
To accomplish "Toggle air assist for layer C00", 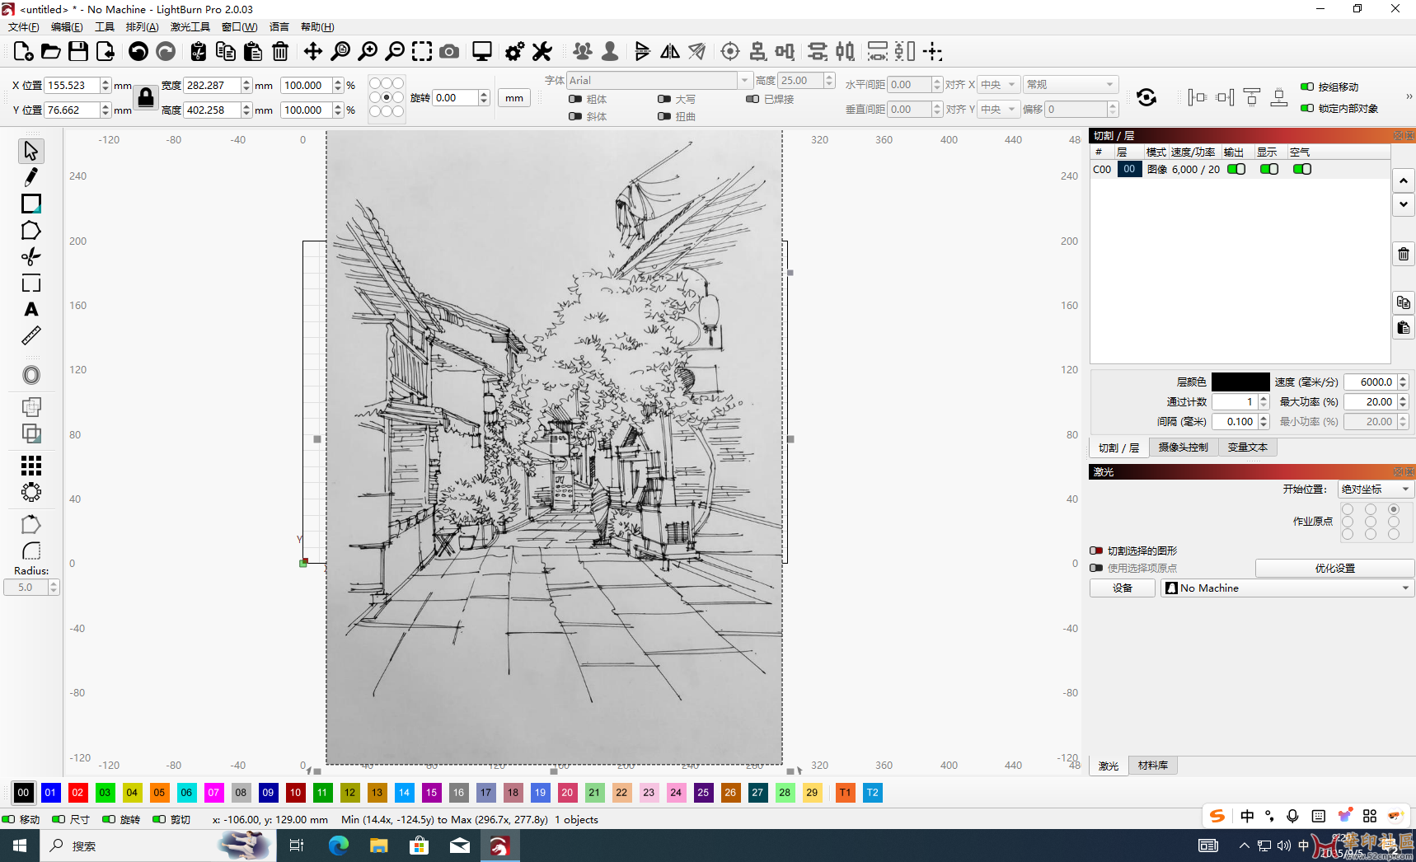I will coord(1302,169).
